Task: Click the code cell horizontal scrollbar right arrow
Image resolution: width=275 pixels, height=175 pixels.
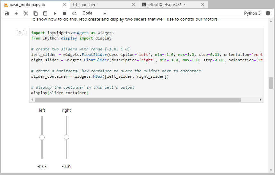Action: pos(260,100)
